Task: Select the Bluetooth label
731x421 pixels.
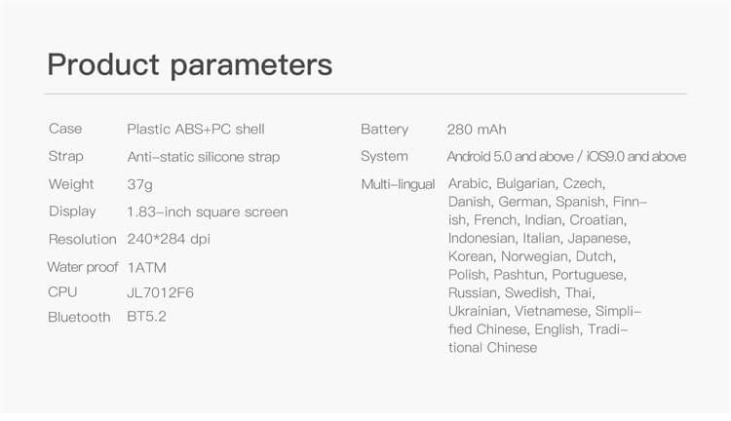Action: [79, 317]
